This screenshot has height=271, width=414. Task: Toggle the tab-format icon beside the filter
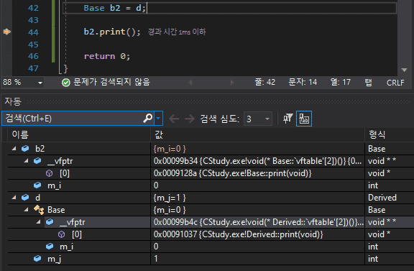pyautogui.click(x=304, y=119)
